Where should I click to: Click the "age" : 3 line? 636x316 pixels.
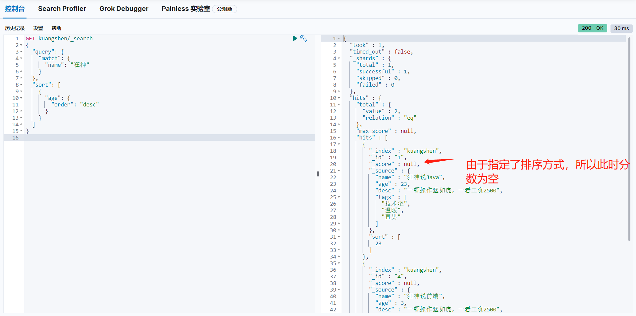(x=391, y=303)
